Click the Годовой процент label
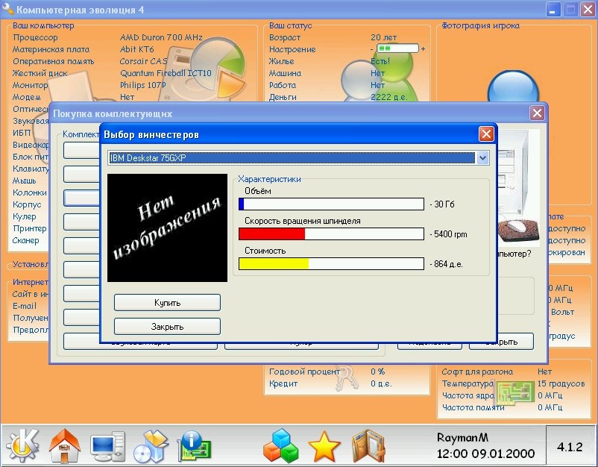598x467 pixels. [304, 372]
